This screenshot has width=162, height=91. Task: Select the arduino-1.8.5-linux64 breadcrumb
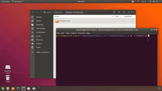coord(74,12)
